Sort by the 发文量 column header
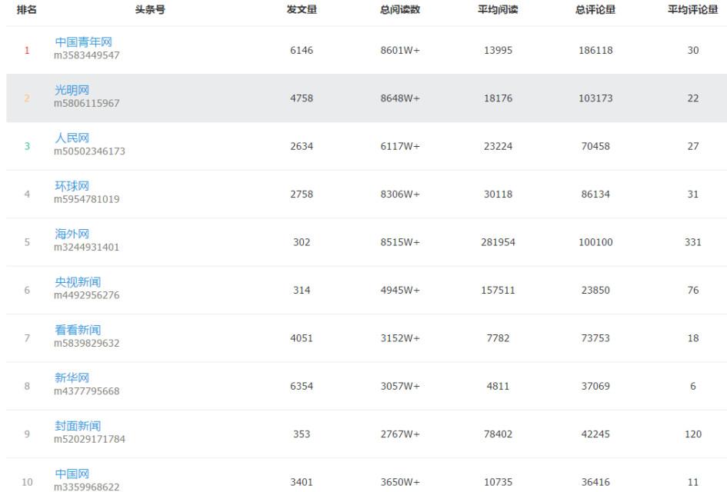This screenshot has width=727, height=492. tap(302, 10)
